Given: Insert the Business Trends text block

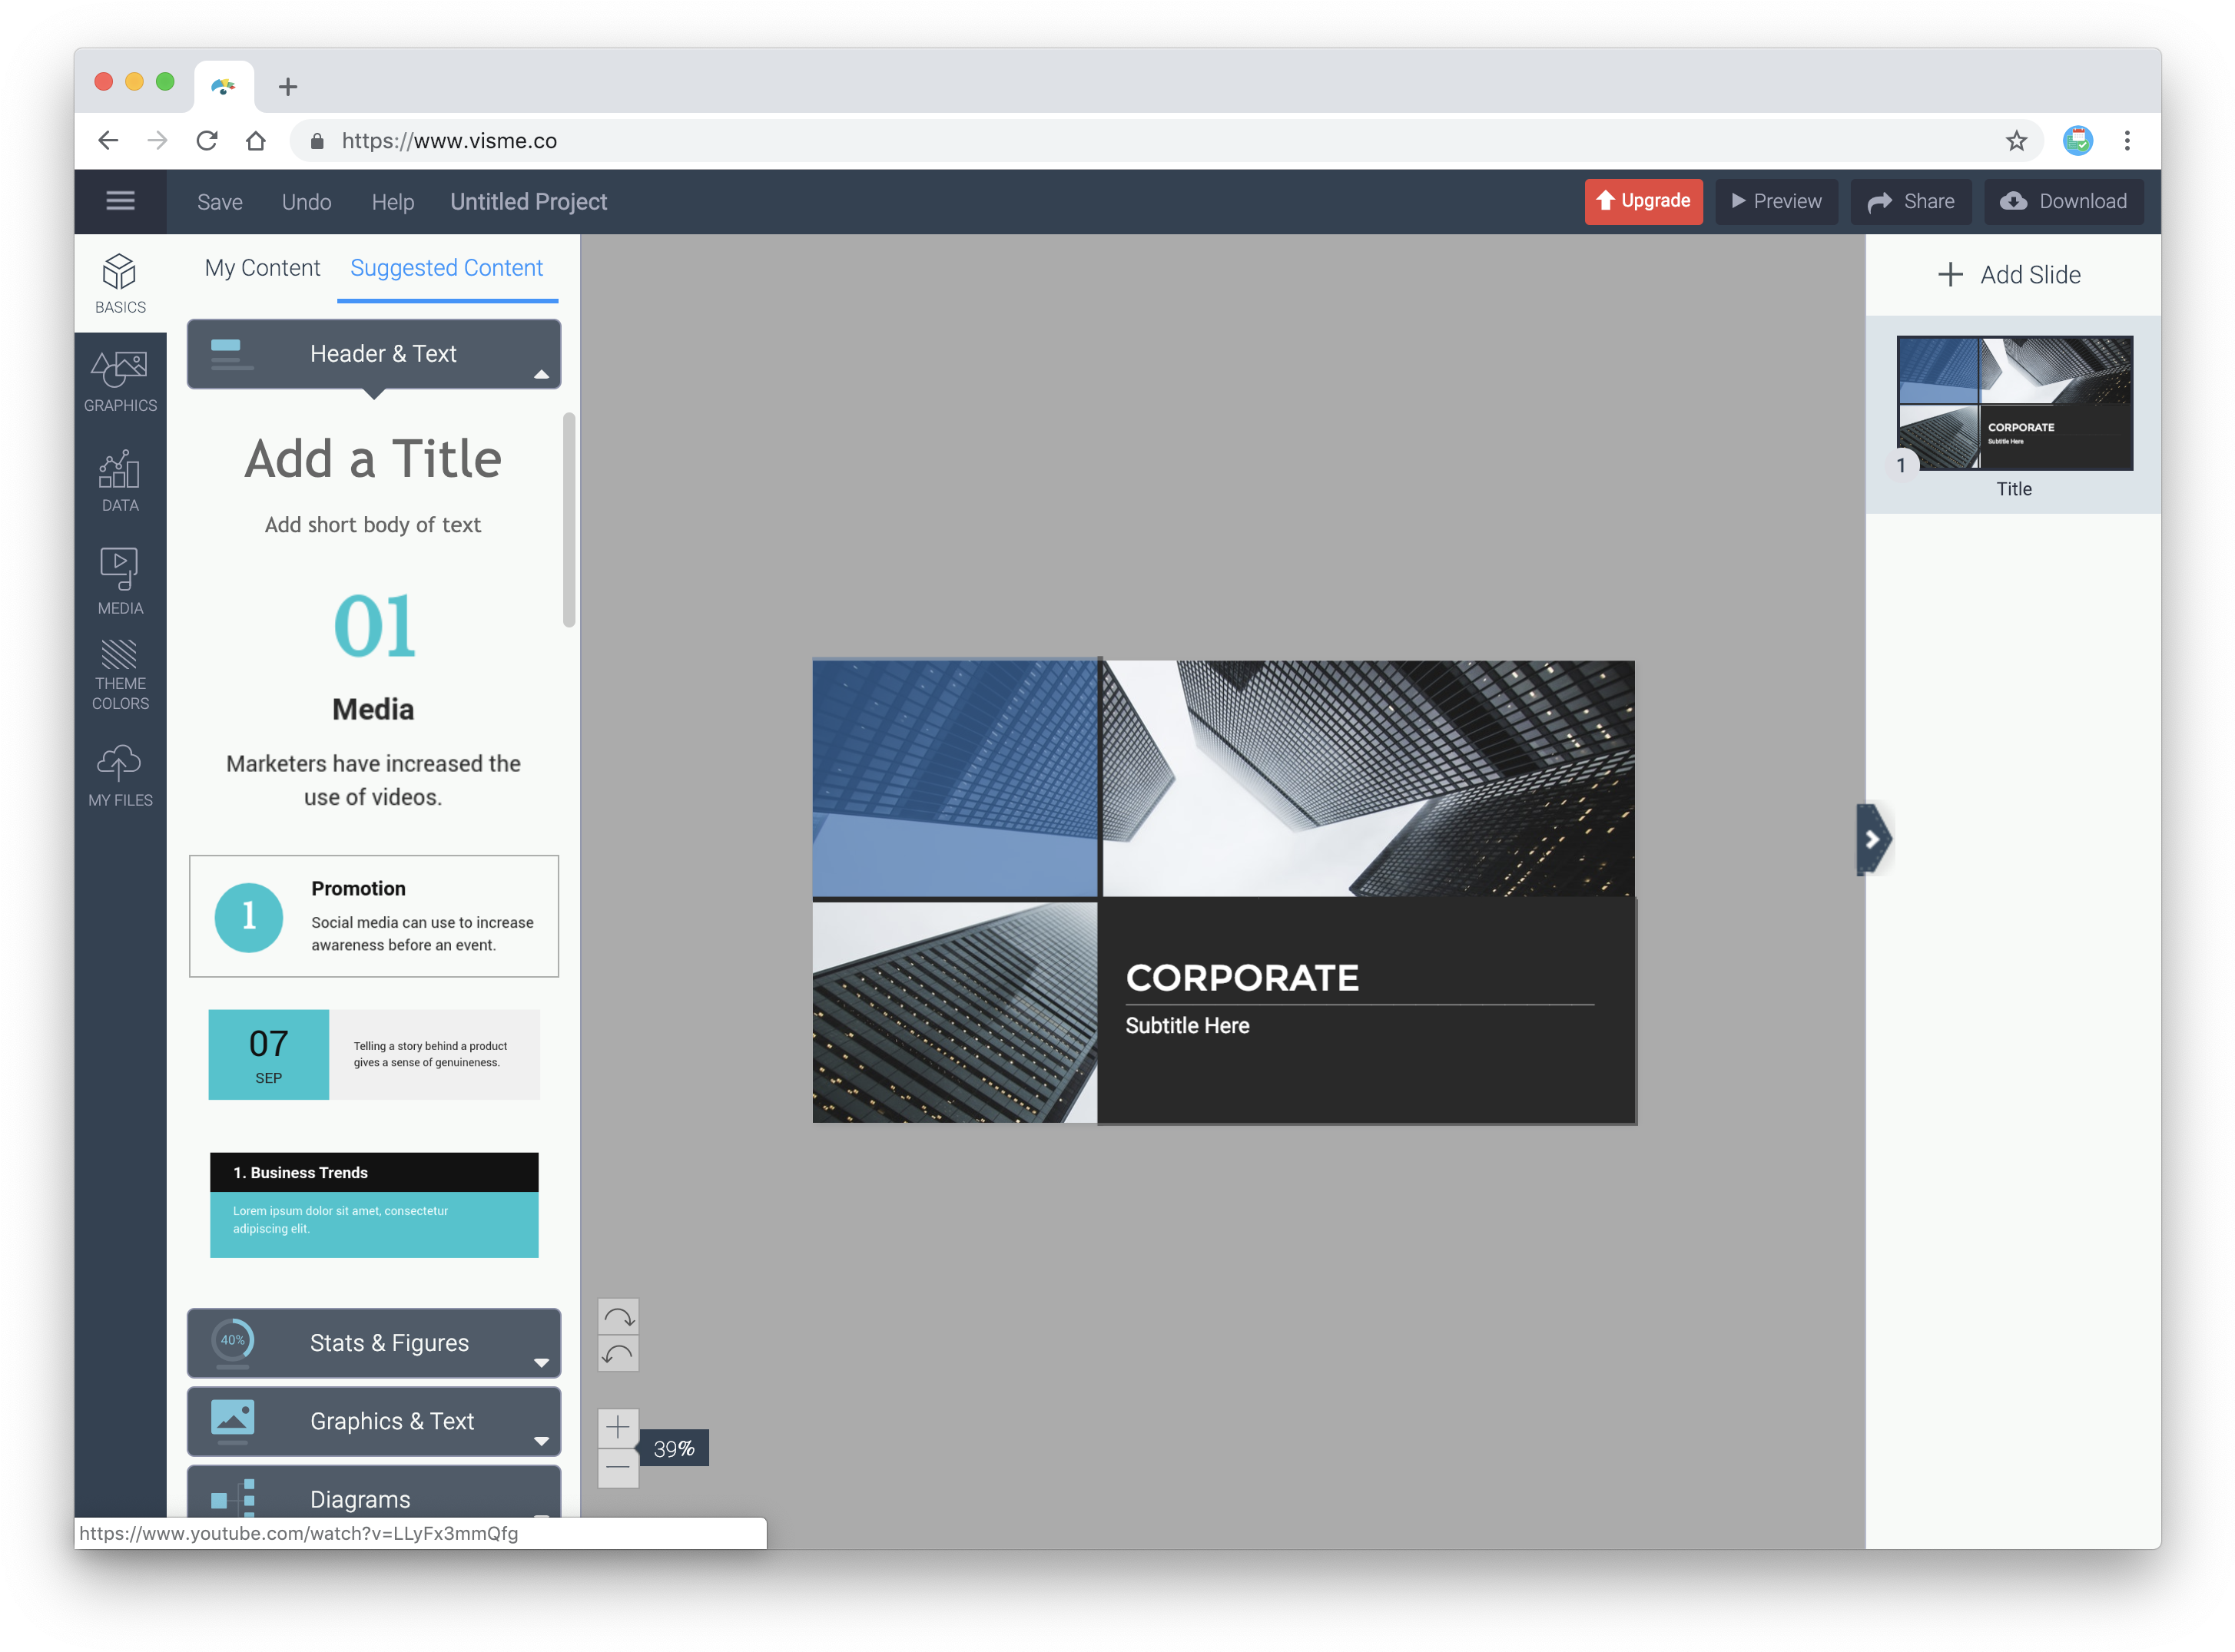Looking at the screenshot, I should [x=374, y=1205].
